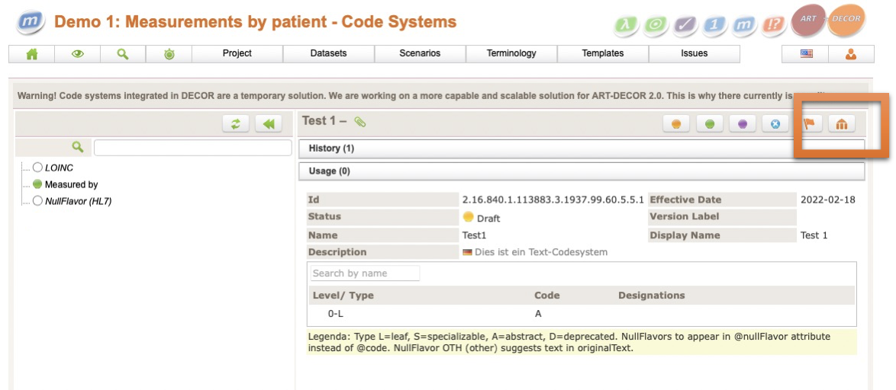Screen dimensions: 896x390
Task: Click the purple status circle button
Action: point(743,124)
